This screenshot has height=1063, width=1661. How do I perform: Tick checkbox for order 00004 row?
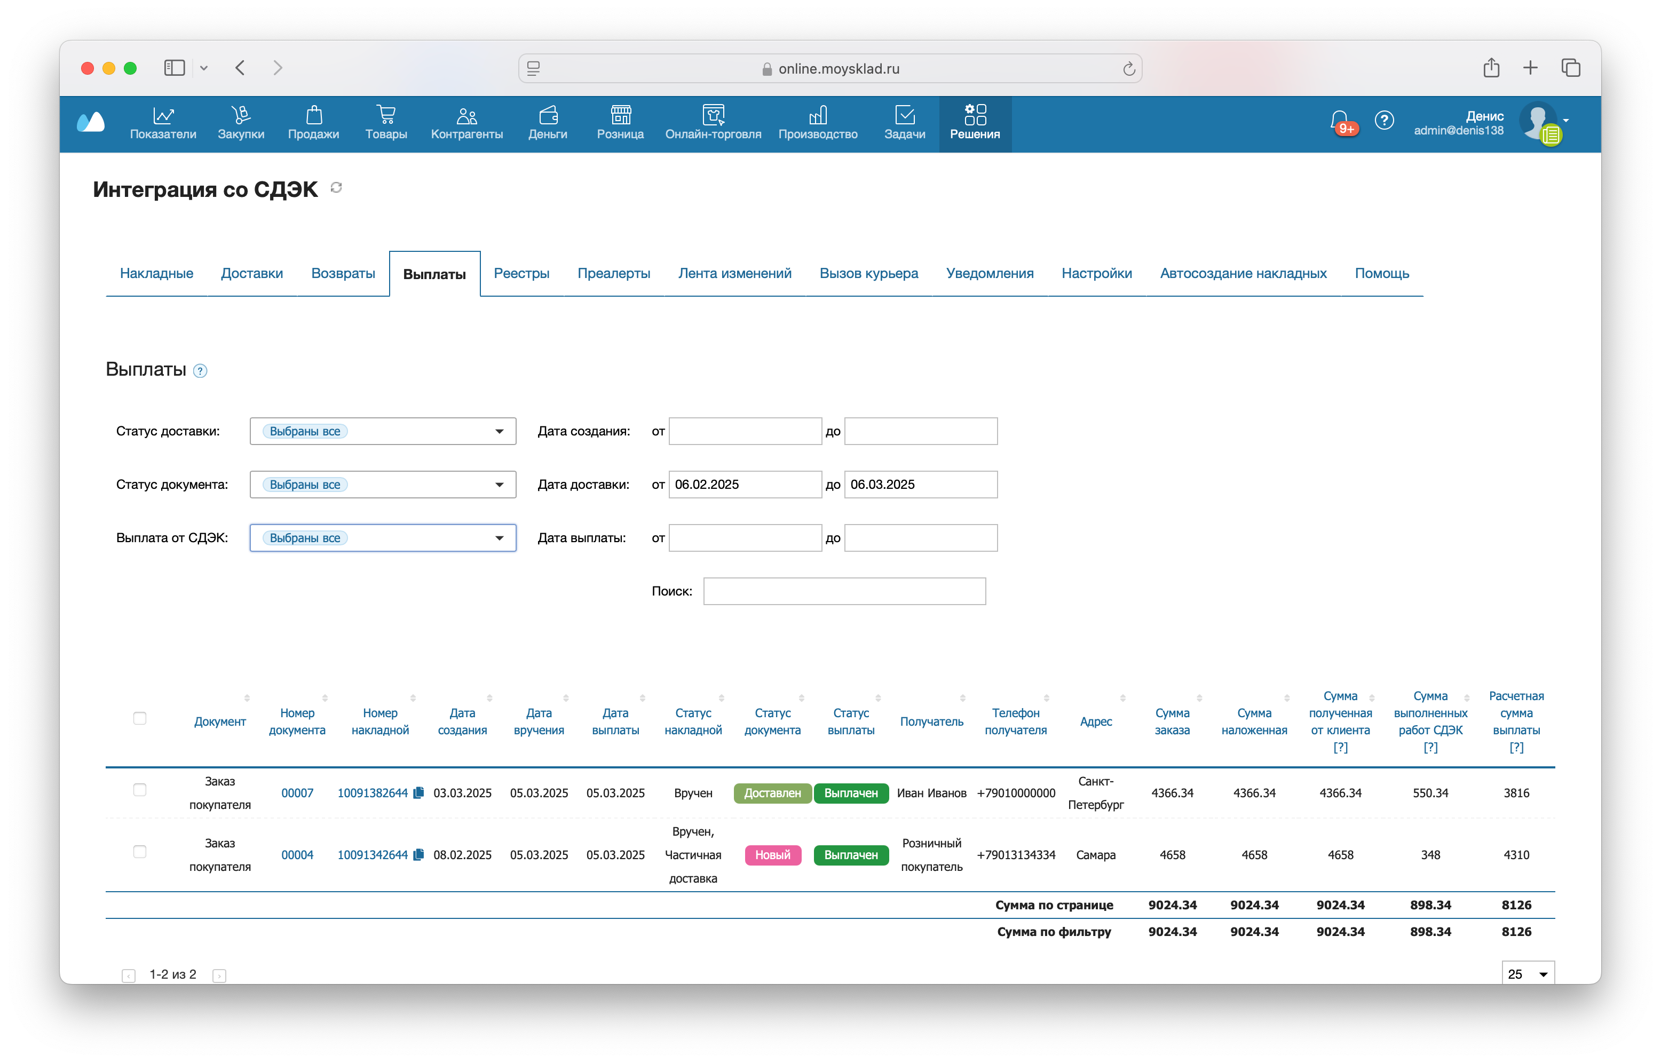pos(139,852)
